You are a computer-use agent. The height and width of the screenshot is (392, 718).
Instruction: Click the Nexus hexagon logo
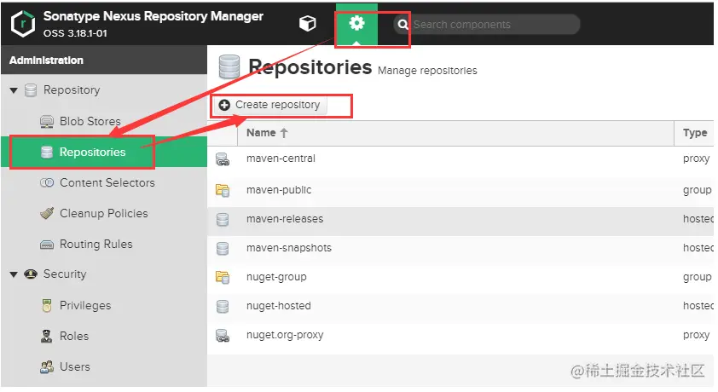[x=23, y=24]
